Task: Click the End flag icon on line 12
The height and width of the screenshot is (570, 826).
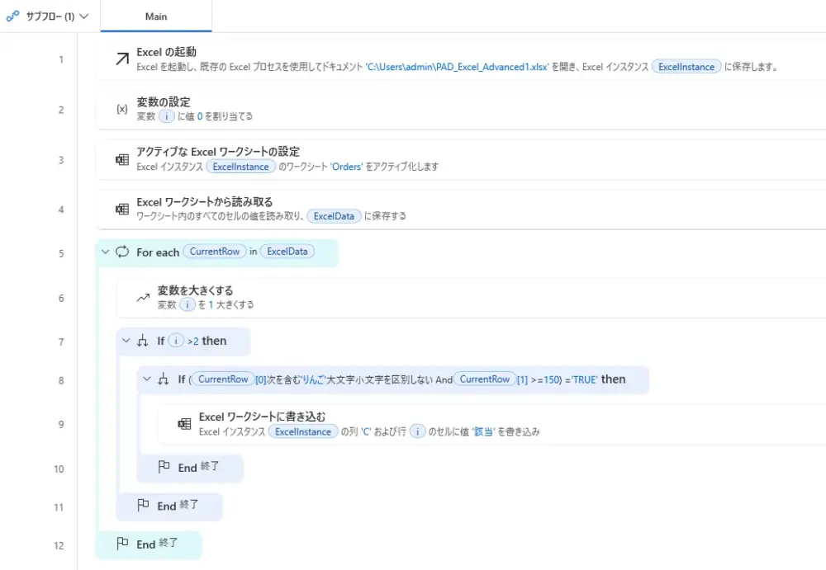Action: [122, 544]
